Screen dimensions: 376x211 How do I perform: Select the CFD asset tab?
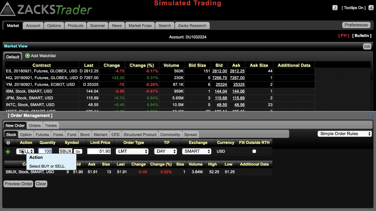(115, 135)
